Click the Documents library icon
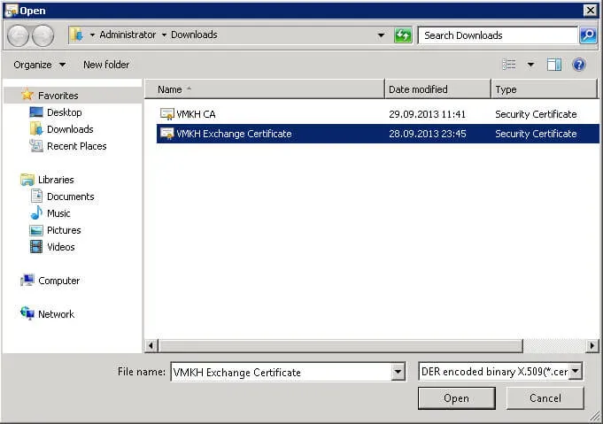The image size is (603, 424). click(x=36, y=196)
